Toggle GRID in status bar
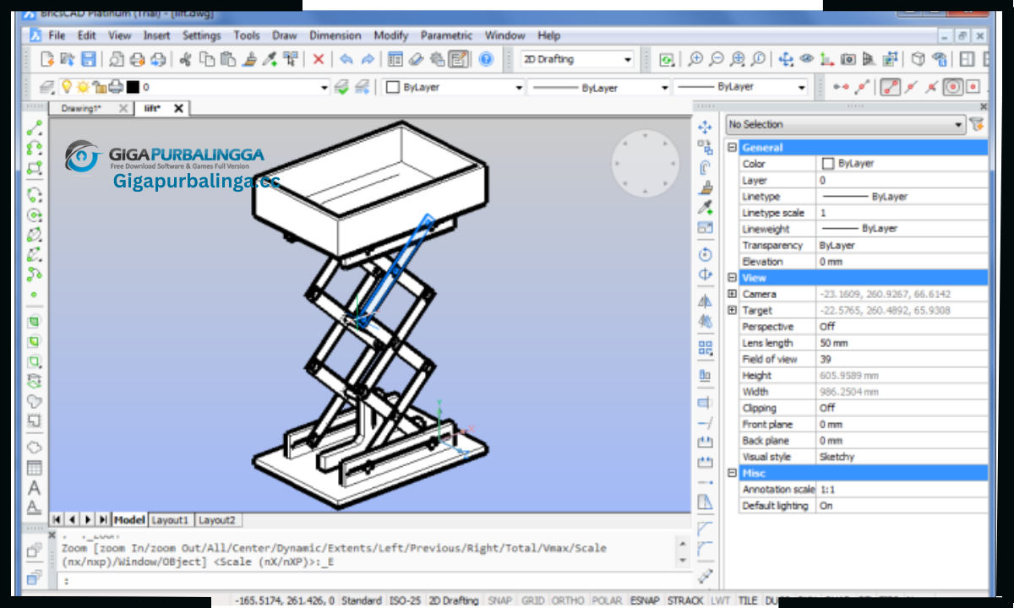Image resolution: width=1014 pixels, height=608 pixels. coord(533,600)
